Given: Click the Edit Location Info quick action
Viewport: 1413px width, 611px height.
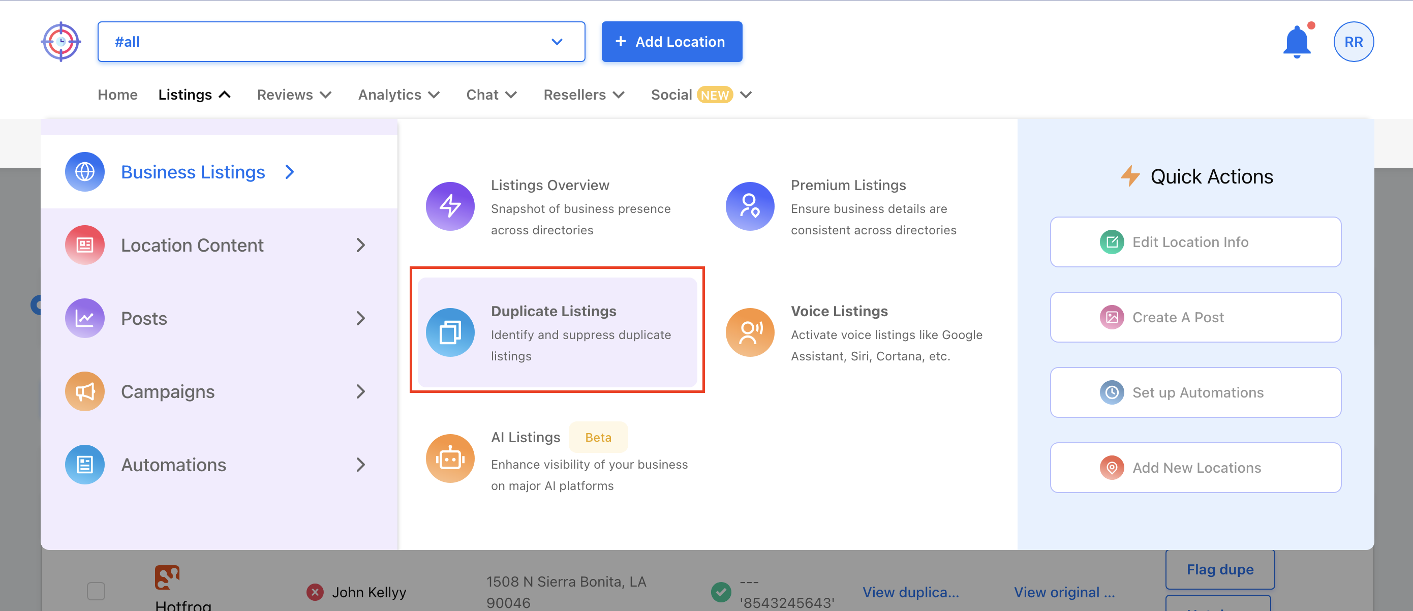Looking at the screenshot, I should click(1195, 242).
